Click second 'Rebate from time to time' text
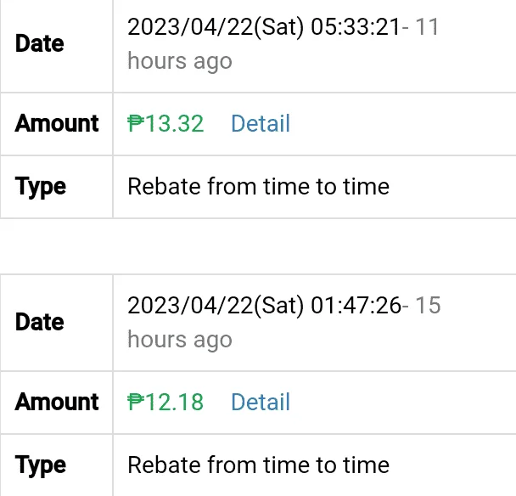This screenshot has height=496, width=516. pyautogui.click(x=259, y=465)
